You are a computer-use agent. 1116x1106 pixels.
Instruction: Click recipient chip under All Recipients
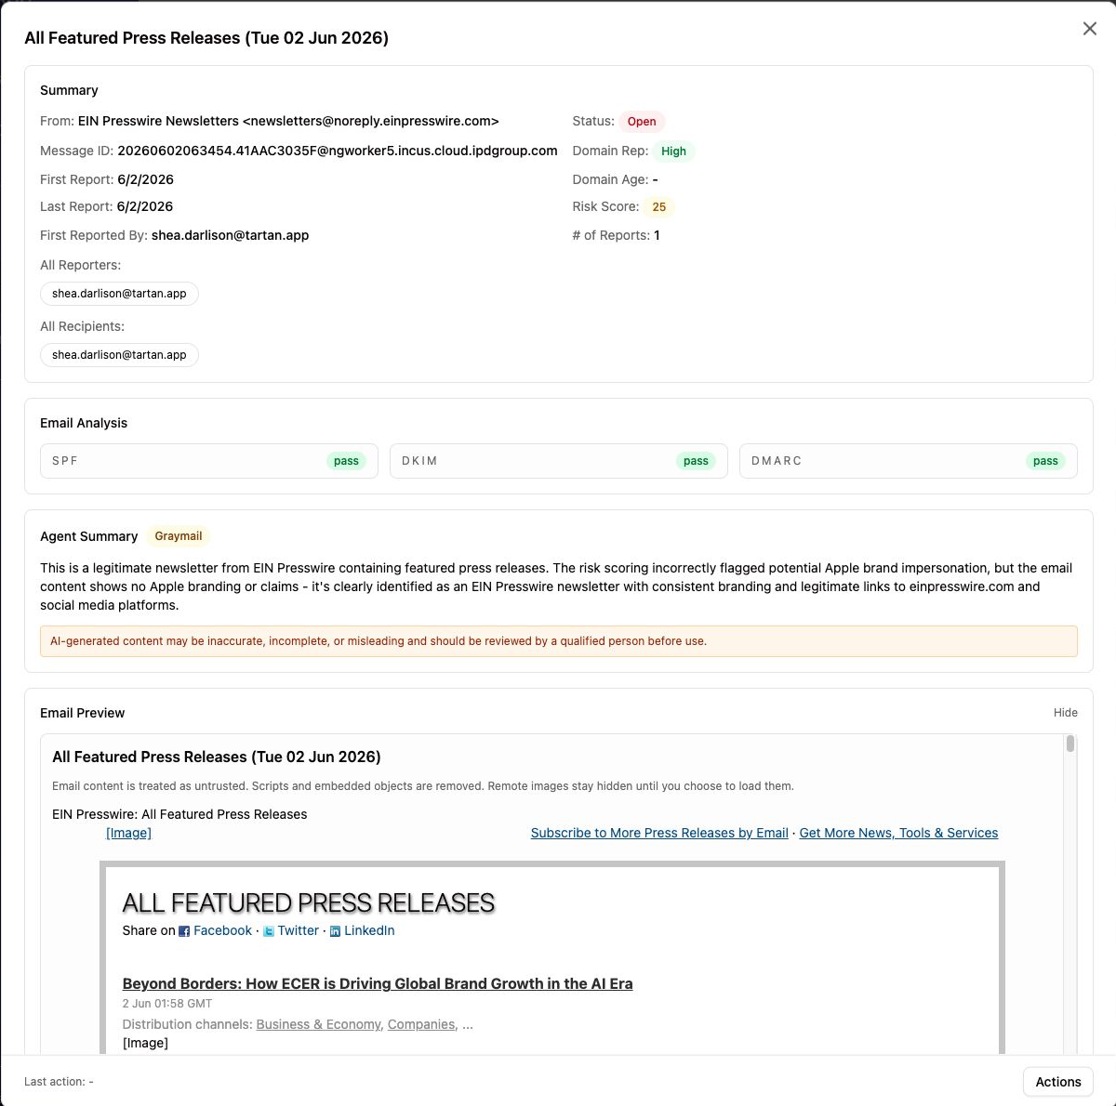pyautogui.click(x=119, y=355)
